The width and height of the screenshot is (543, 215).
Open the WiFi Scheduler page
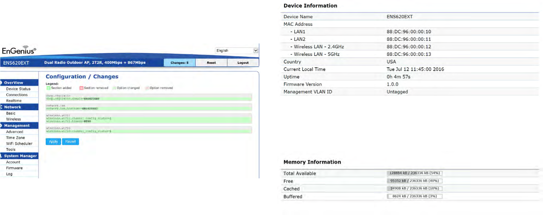[19, 144]
